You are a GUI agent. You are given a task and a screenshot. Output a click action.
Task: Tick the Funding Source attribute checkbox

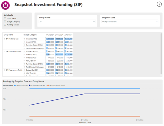(x=5, y=25)
